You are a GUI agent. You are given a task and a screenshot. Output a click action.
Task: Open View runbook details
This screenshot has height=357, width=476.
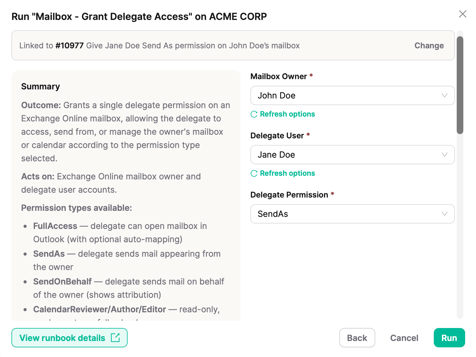click(69, 338)
